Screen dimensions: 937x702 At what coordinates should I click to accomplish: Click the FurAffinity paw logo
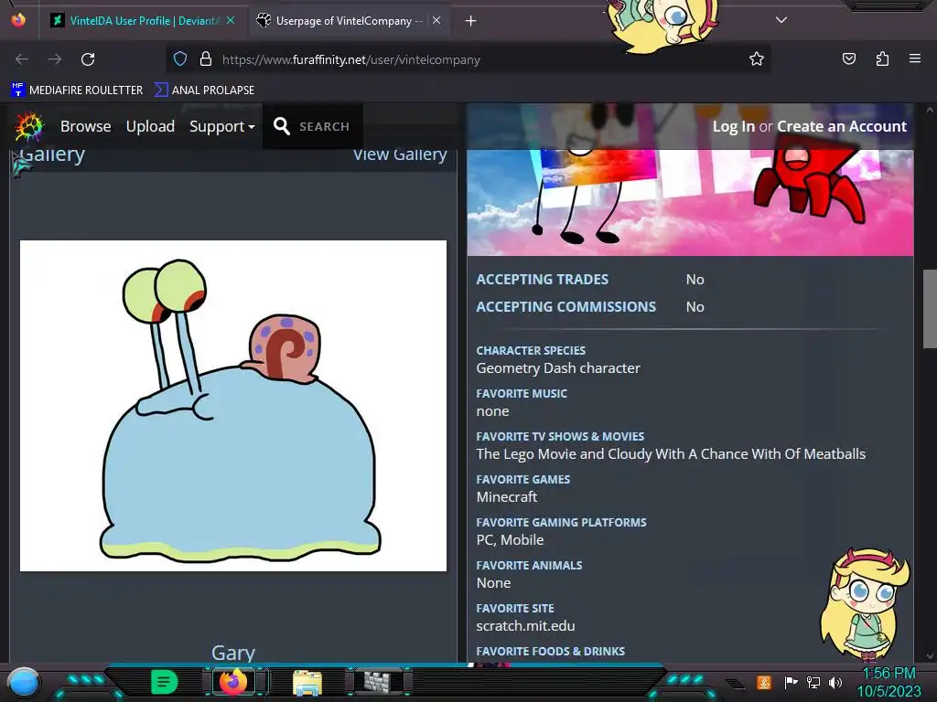[29, 126]
